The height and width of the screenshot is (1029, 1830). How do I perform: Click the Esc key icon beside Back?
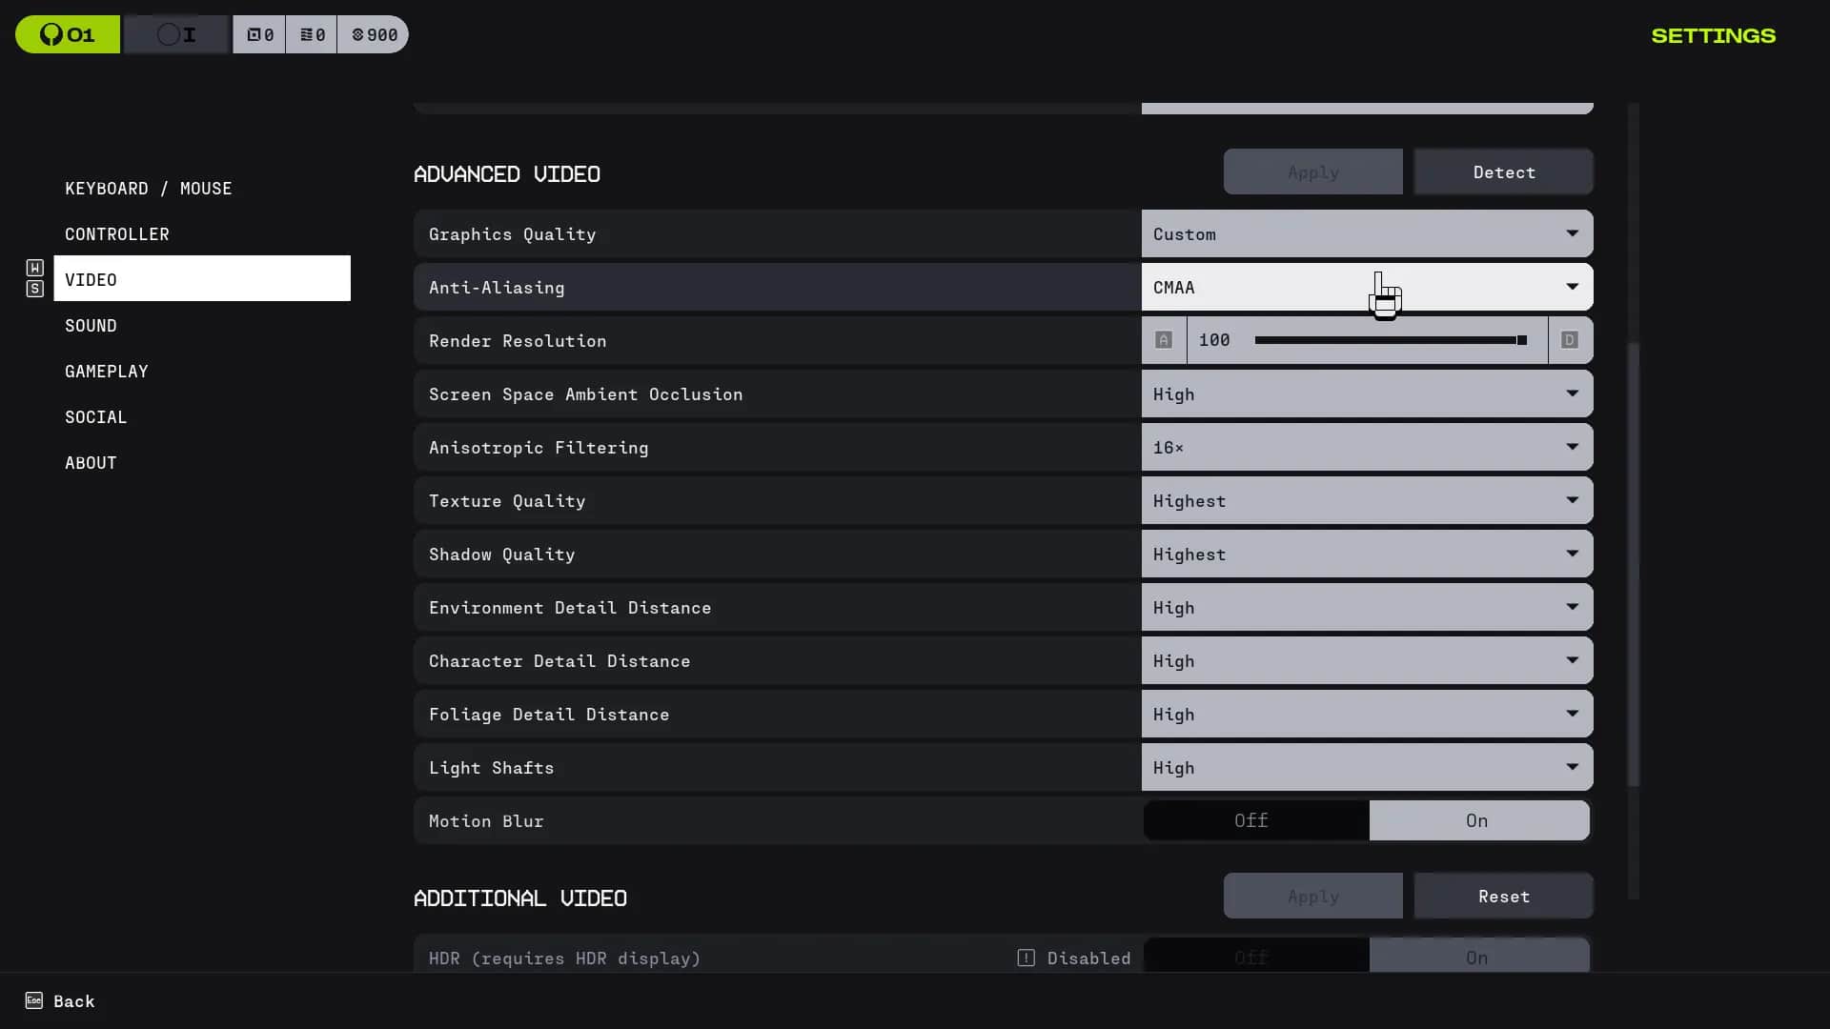click(34, 1000)
